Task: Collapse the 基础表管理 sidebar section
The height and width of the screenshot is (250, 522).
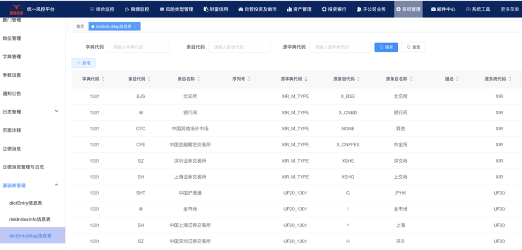Action: (57, 185)
